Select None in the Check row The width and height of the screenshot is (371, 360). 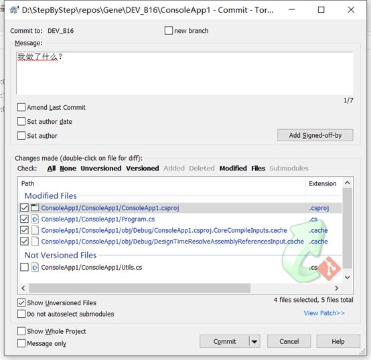pos(68,169)
